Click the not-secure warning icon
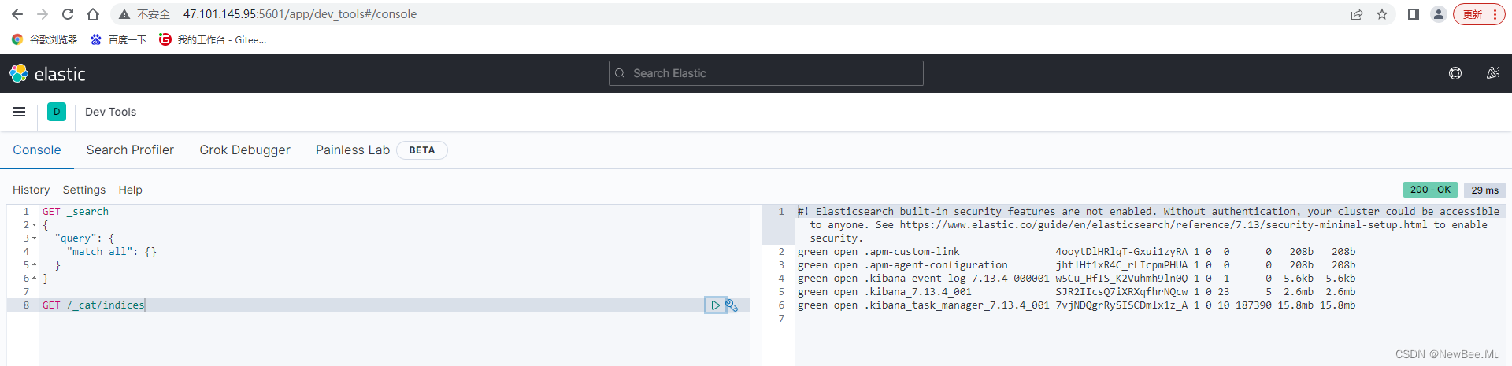1512x366 pixels. click(124, 14)
